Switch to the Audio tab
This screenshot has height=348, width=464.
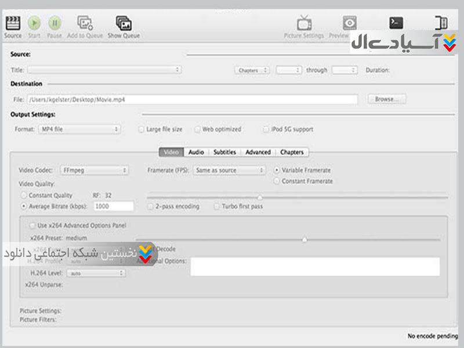pyautogui.click(x=196, y=152)
